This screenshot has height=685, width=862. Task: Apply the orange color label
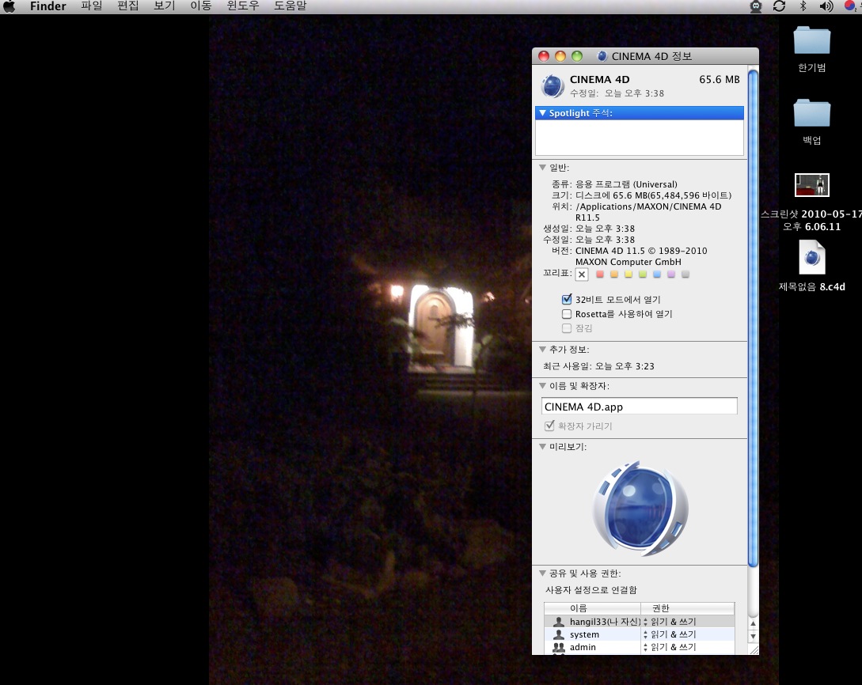click(x=614, y=274)
